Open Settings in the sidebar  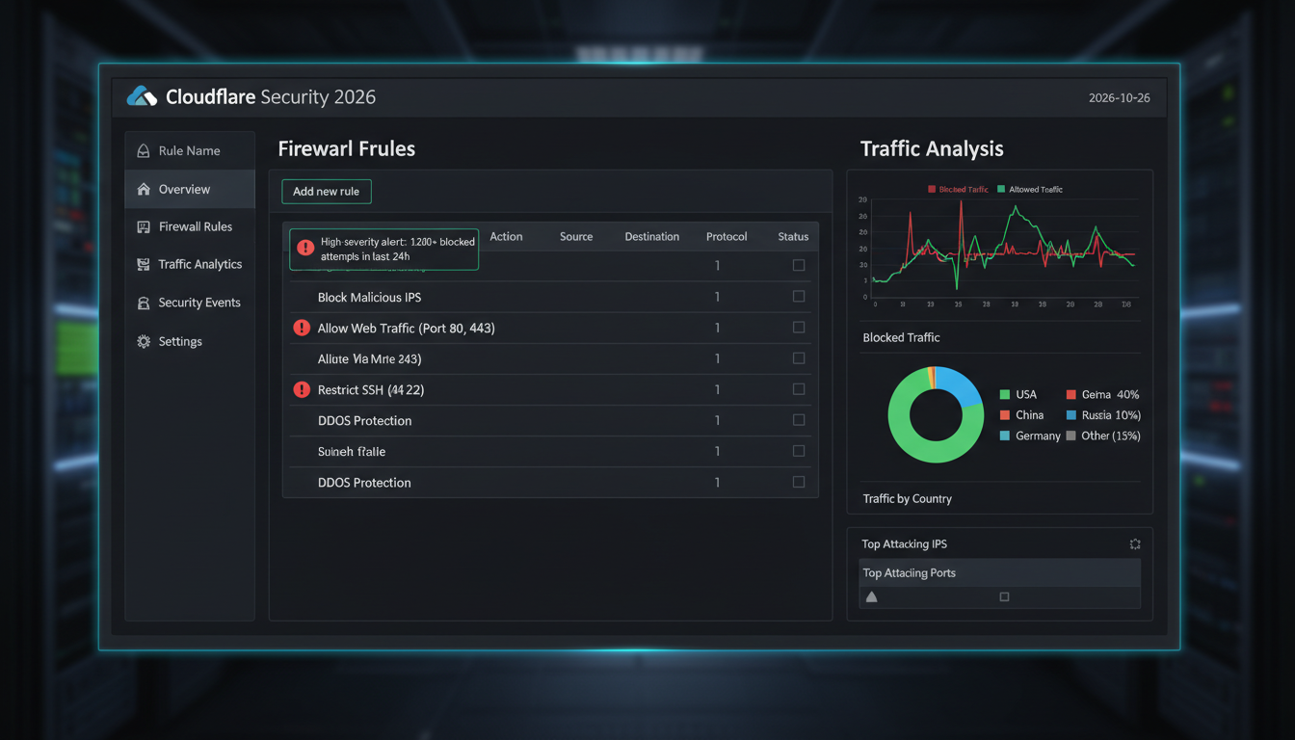tap(190, 341)
